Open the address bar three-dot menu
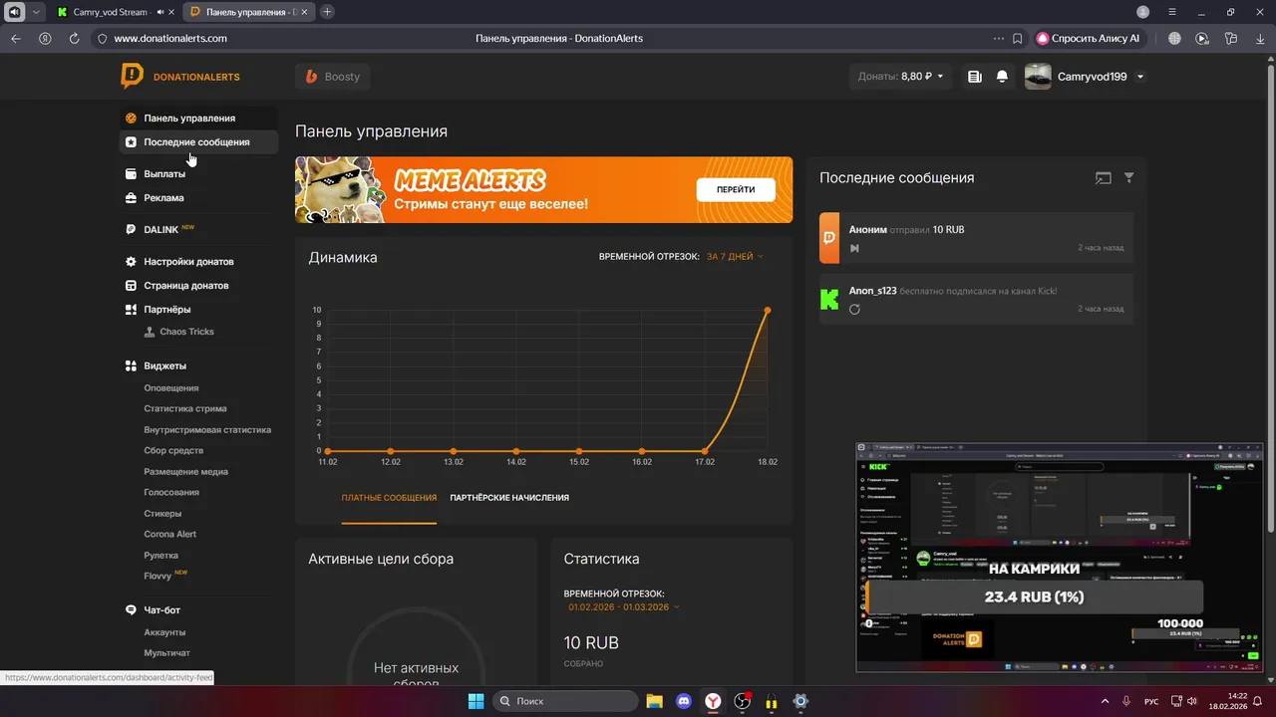The width and height of the screenshot is (1276, 717). [999, 39]
